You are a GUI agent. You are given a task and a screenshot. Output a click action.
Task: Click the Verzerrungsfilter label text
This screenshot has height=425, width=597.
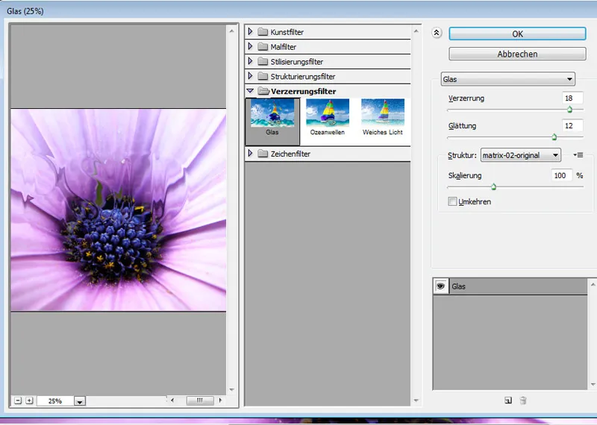pyautogui.click(x=303, y=91)
